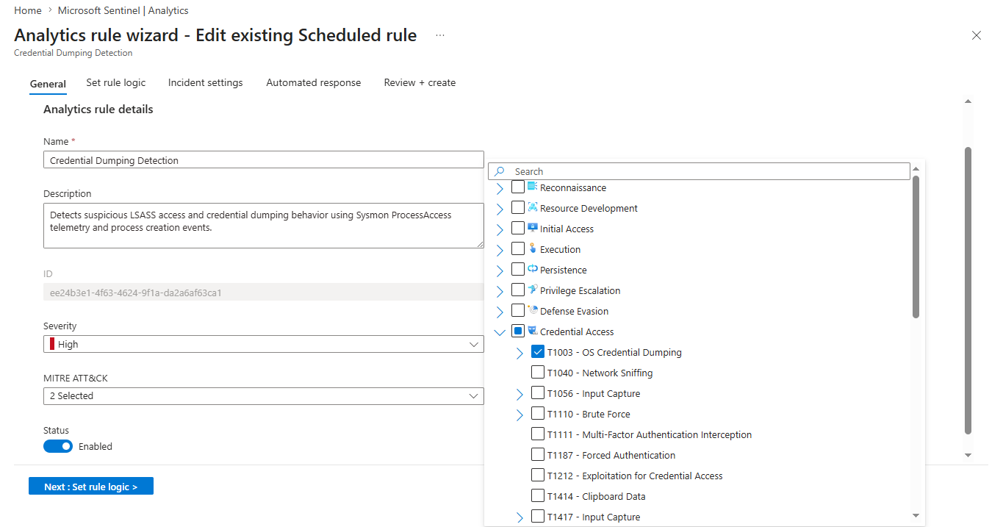Expand the Resource Development chevron
This screenshot has height=527, width=1003.
pos(500,209)
